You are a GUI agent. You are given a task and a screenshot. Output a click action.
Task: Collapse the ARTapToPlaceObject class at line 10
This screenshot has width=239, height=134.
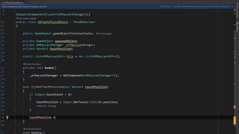pos(15,22)
